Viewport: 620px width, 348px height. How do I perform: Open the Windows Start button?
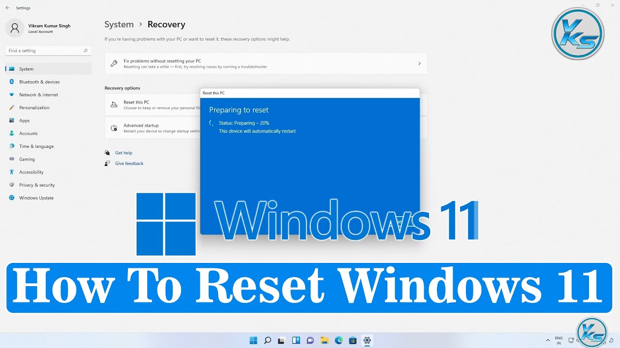[253, 340]
